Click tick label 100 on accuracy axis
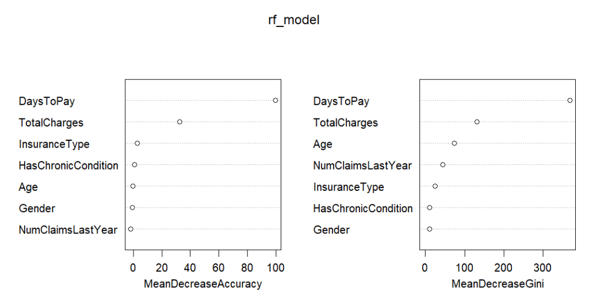The width and height of the screenshot is (589, 303). (x=275, y=268)
